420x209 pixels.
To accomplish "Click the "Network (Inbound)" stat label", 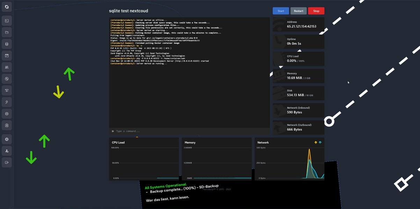I will click(299, 108).
